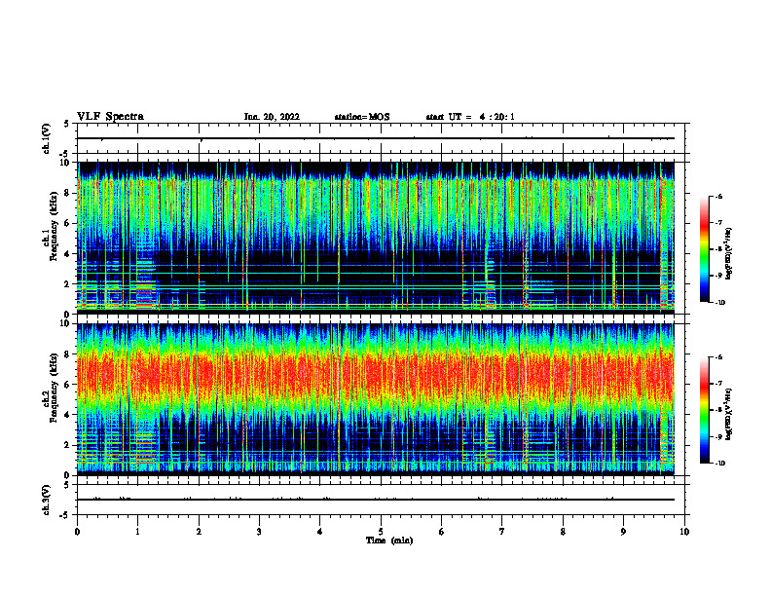Image resolution: width=771 pixels, height=596 pixels.
Task: Select the date text "Jan. 20, 2022"
Action: coord(272,117)
